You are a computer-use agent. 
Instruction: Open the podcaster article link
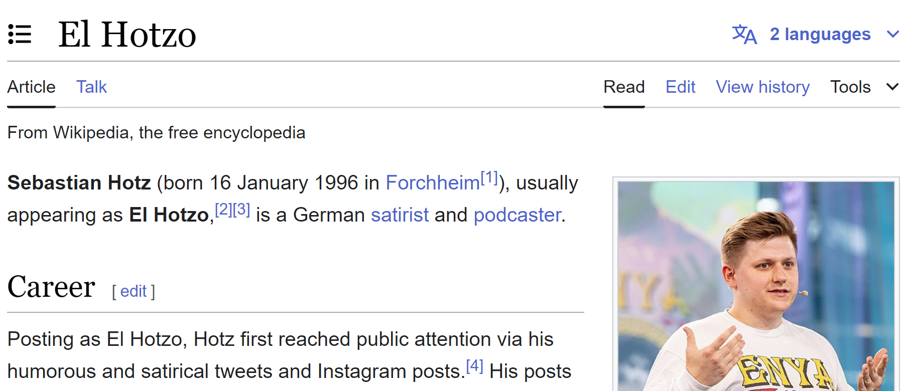[517, 215]
